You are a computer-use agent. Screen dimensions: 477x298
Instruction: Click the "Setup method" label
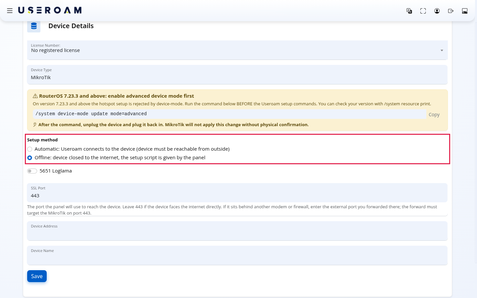42,140
